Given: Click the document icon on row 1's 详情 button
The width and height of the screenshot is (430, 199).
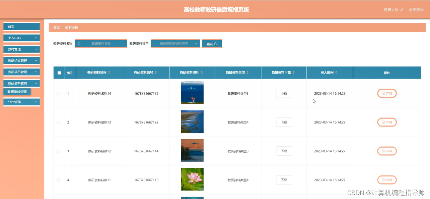Looking at the screenshot, I should (x=383, y=93).
